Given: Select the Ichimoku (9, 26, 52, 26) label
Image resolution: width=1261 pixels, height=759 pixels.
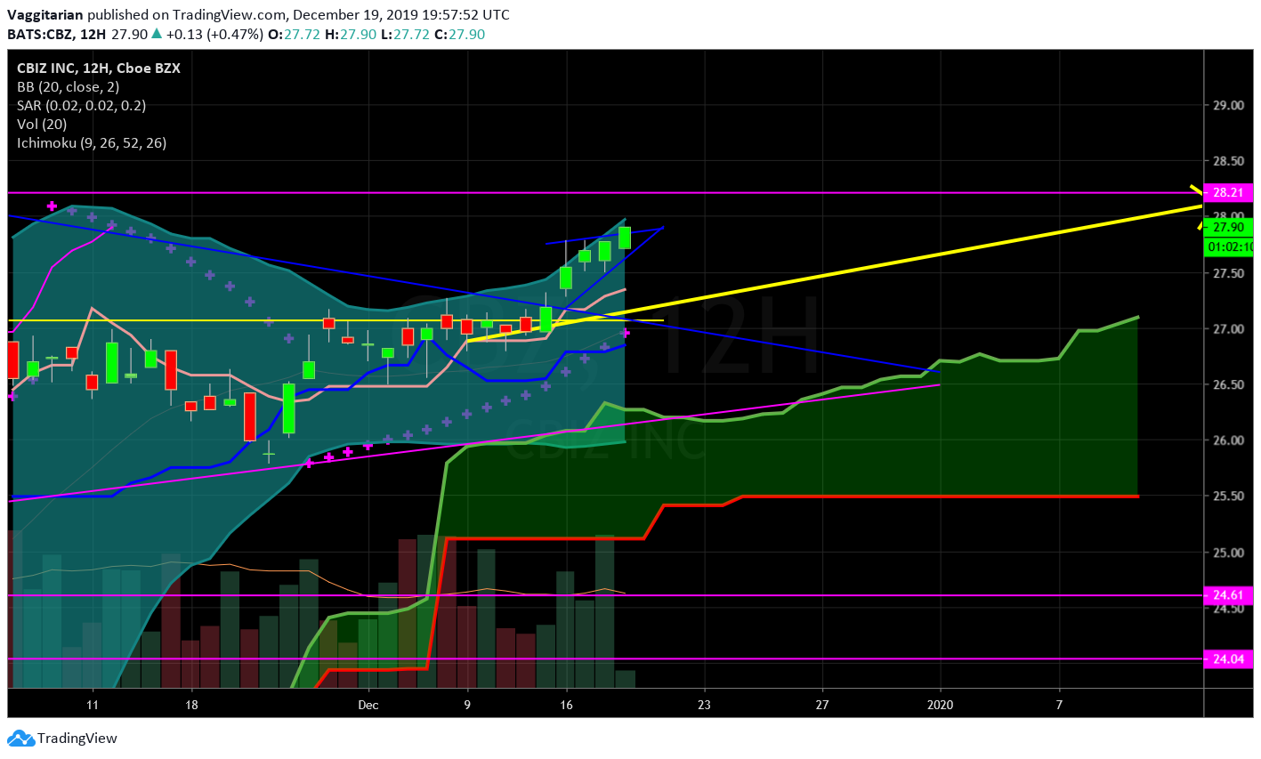Looking at the screenshot, I should click(x=92, y=143).
